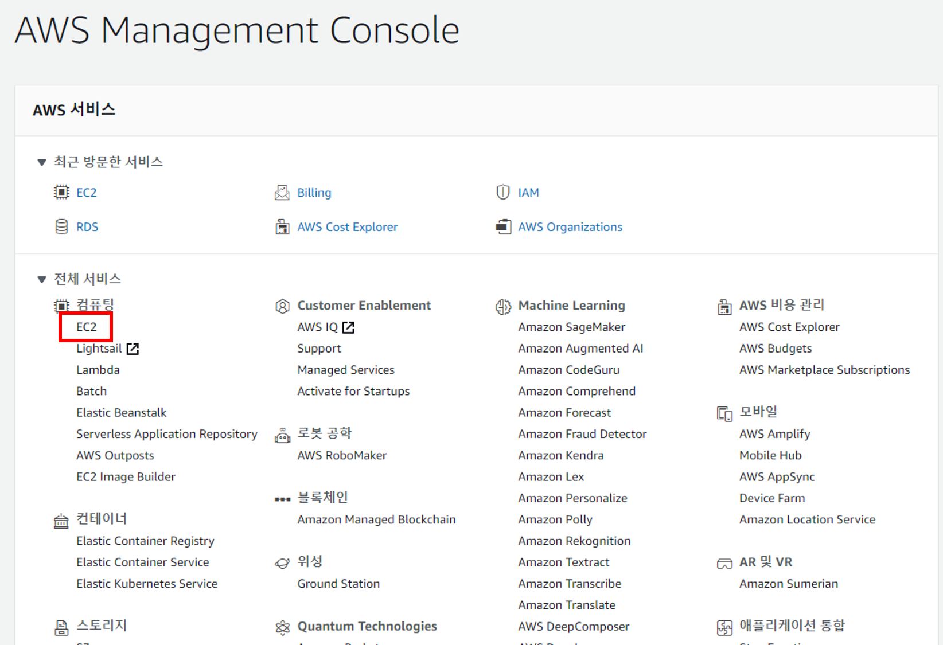
Task: Click the Customer Enablement category icon
Action: click(282, 306)
